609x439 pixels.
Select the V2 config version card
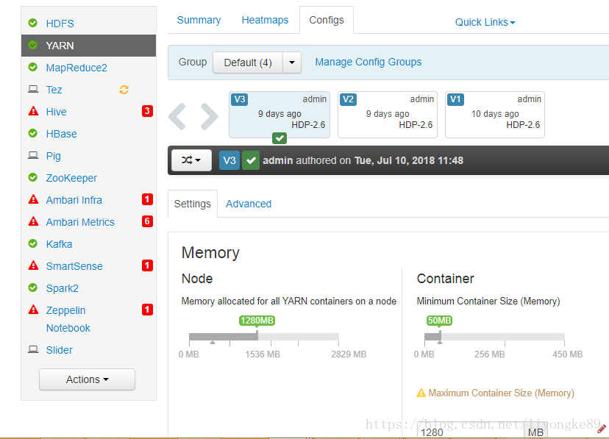pyautogui.click(x=388, y=115)
